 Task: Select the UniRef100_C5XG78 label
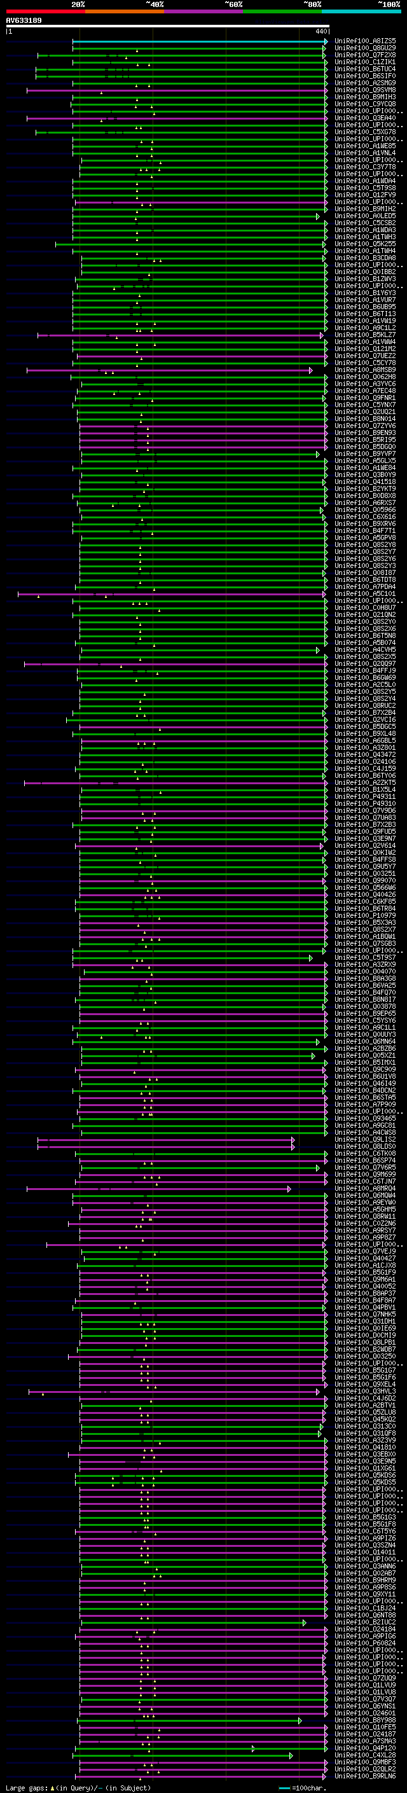(365, 132)
